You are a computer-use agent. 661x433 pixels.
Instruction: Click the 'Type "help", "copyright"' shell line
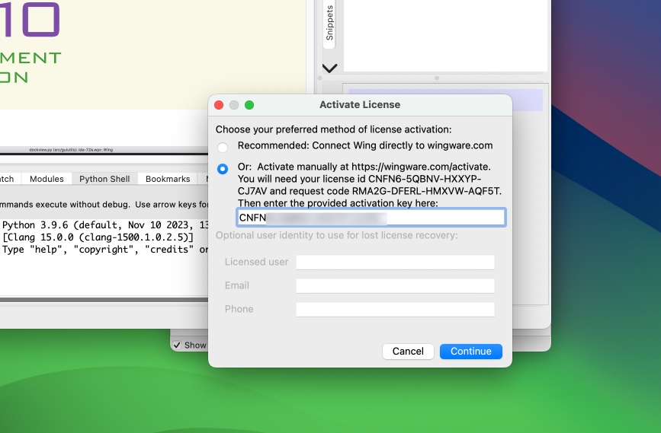point(105,250)
